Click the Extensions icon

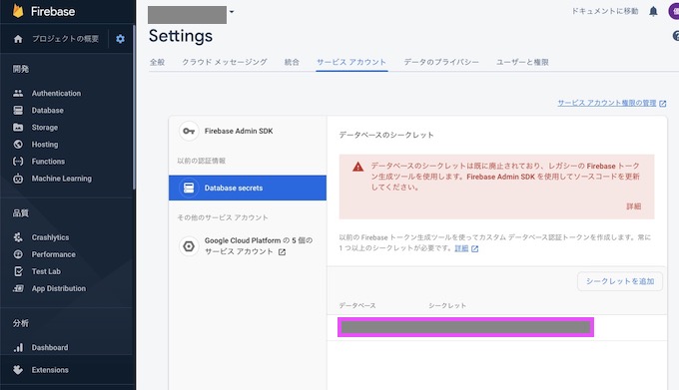(18, 370)
